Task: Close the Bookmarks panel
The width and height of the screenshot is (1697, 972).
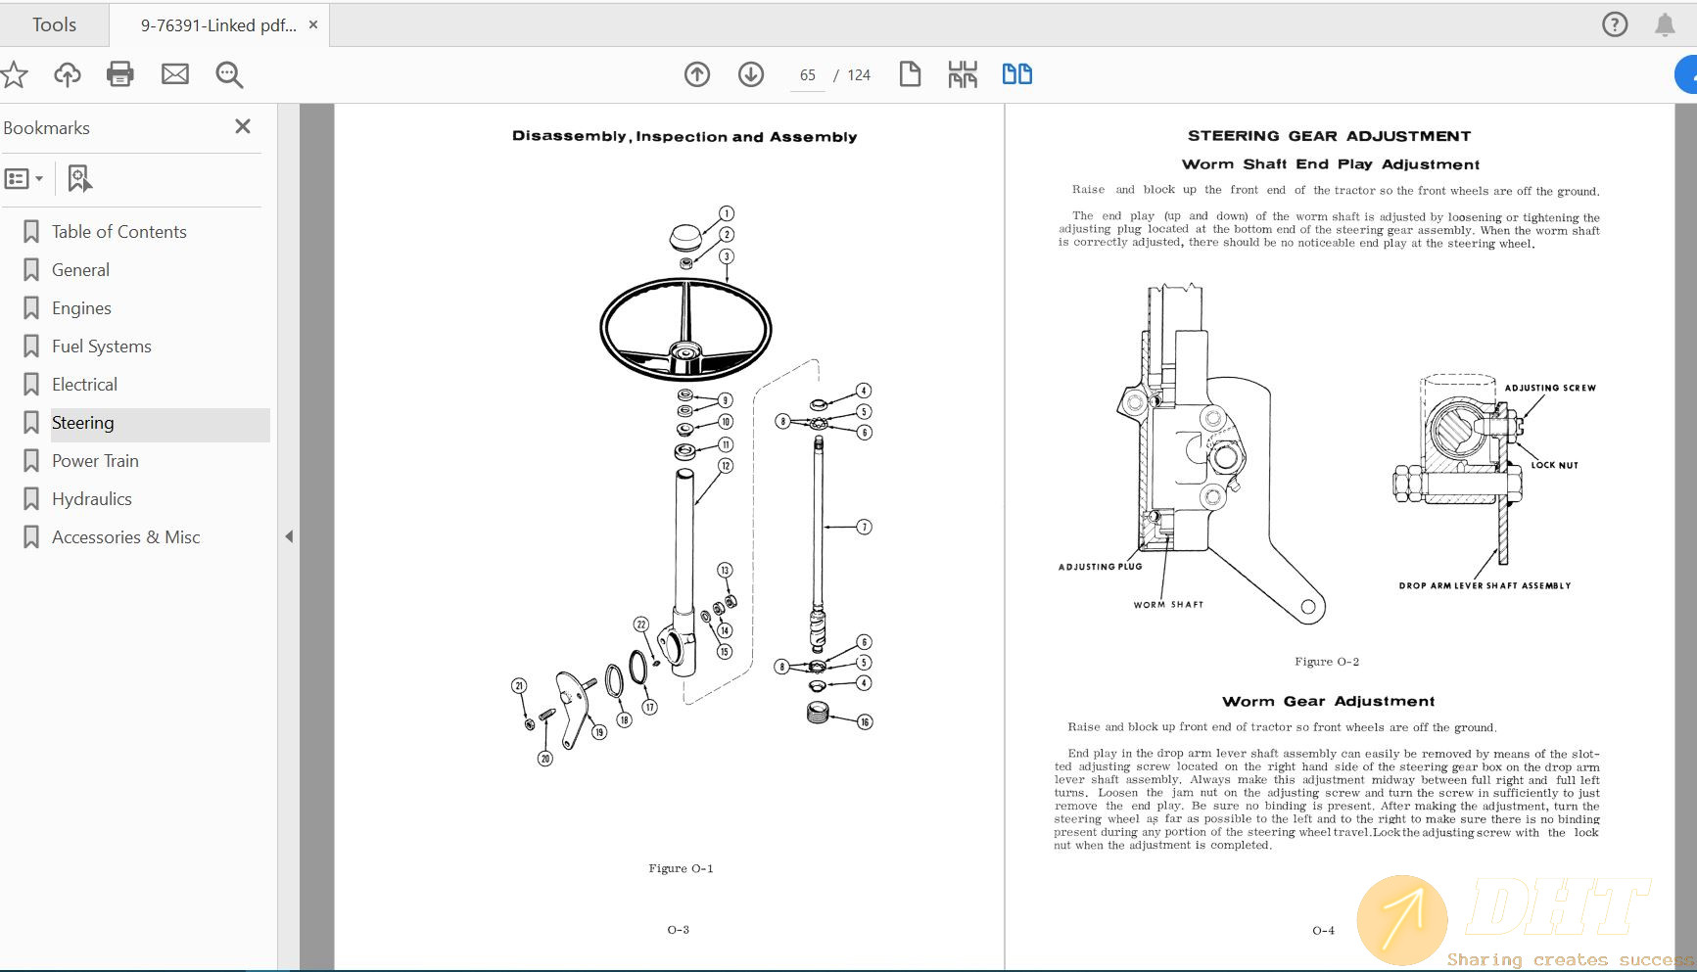Action: [x=243, y=126]
